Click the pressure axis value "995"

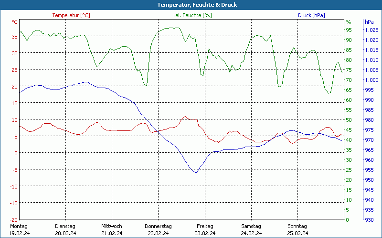point(369,90)
